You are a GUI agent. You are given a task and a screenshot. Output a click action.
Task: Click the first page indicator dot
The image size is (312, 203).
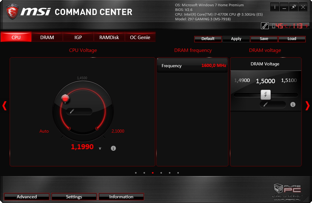click(x=136, y=173)
